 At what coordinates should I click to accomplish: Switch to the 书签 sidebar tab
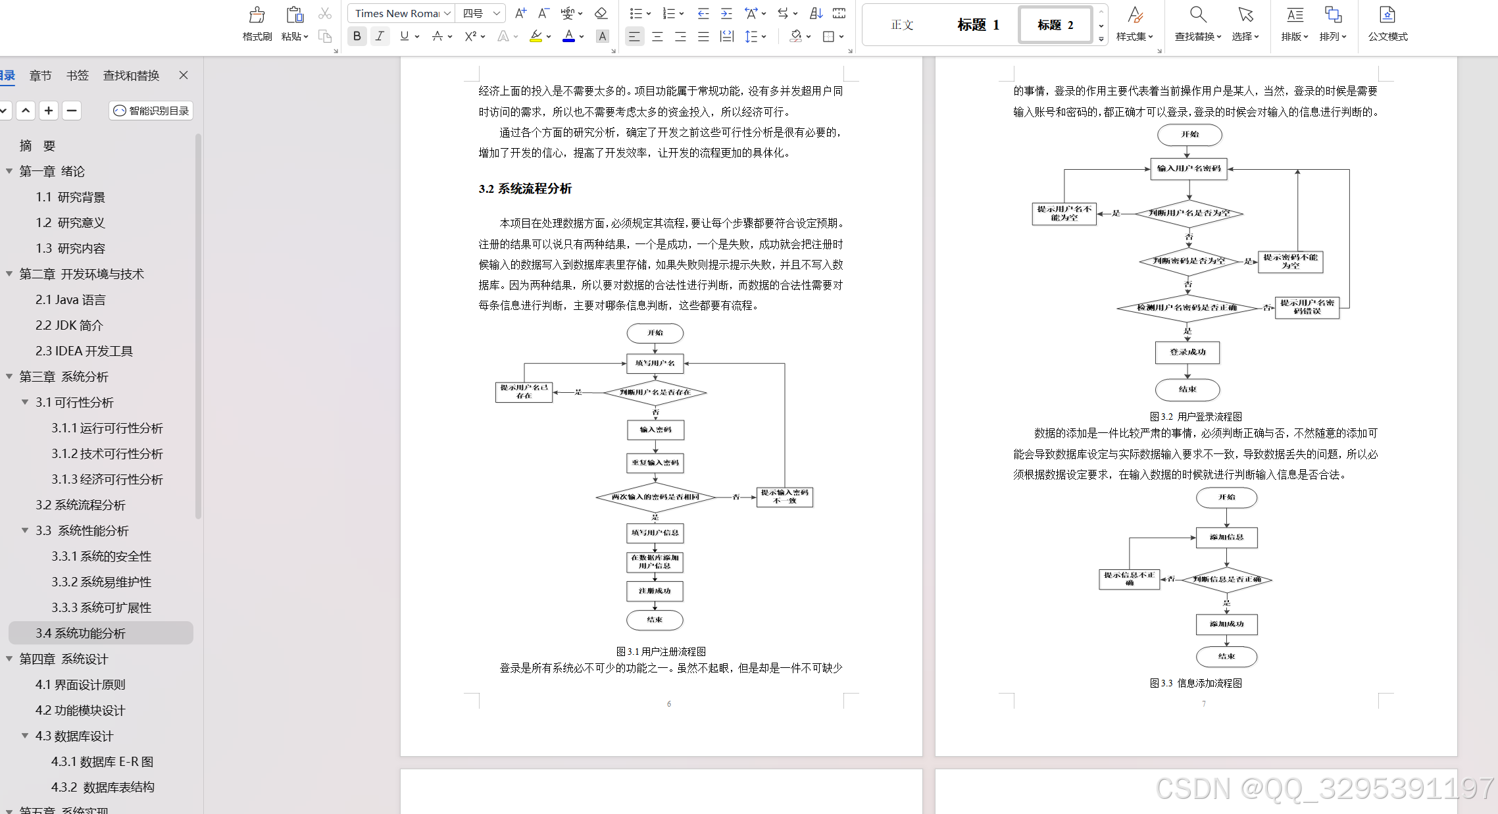point(77,75)
